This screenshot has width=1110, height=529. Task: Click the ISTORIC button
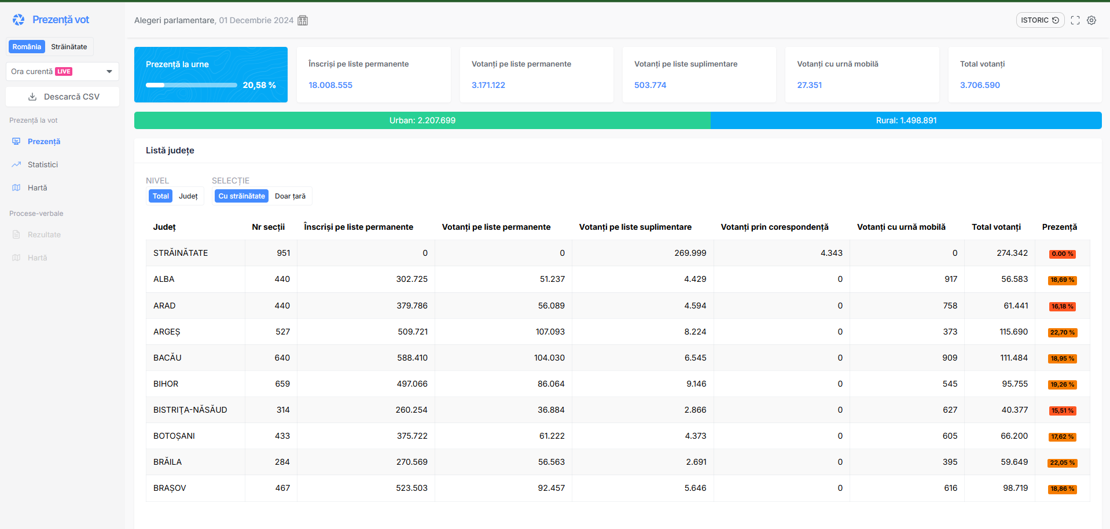(x=1039, y=20)
